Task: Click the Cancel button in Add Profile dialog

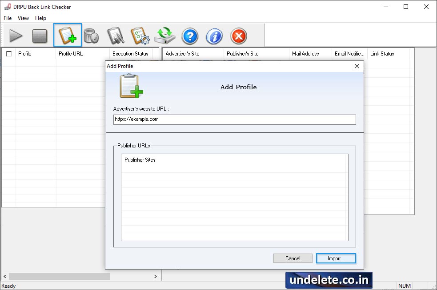Action: [293, 258]
